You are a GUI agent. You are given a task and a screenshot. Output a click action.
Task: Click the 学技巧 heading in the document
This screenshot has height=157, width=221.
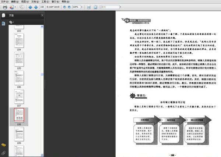point(141,96)
